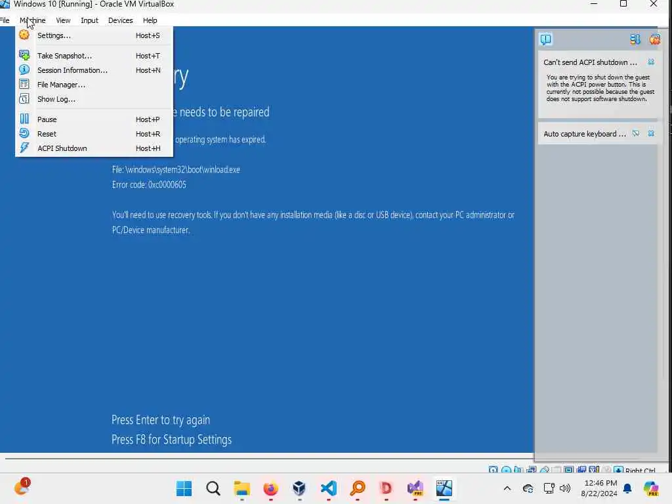This screenshot has width=672, height=504.
Task: Switch to Firefox from taskbar
Action: [270, 488]
